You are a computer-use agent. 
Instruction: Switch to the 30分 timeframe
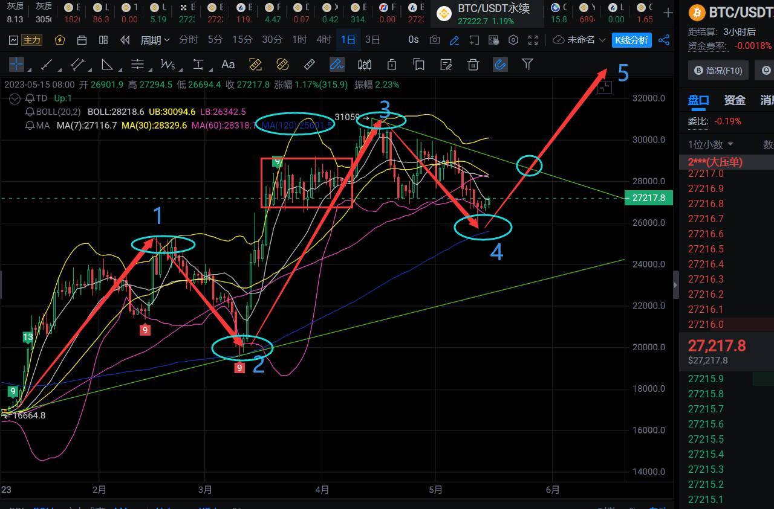click(x=272, y=40)
